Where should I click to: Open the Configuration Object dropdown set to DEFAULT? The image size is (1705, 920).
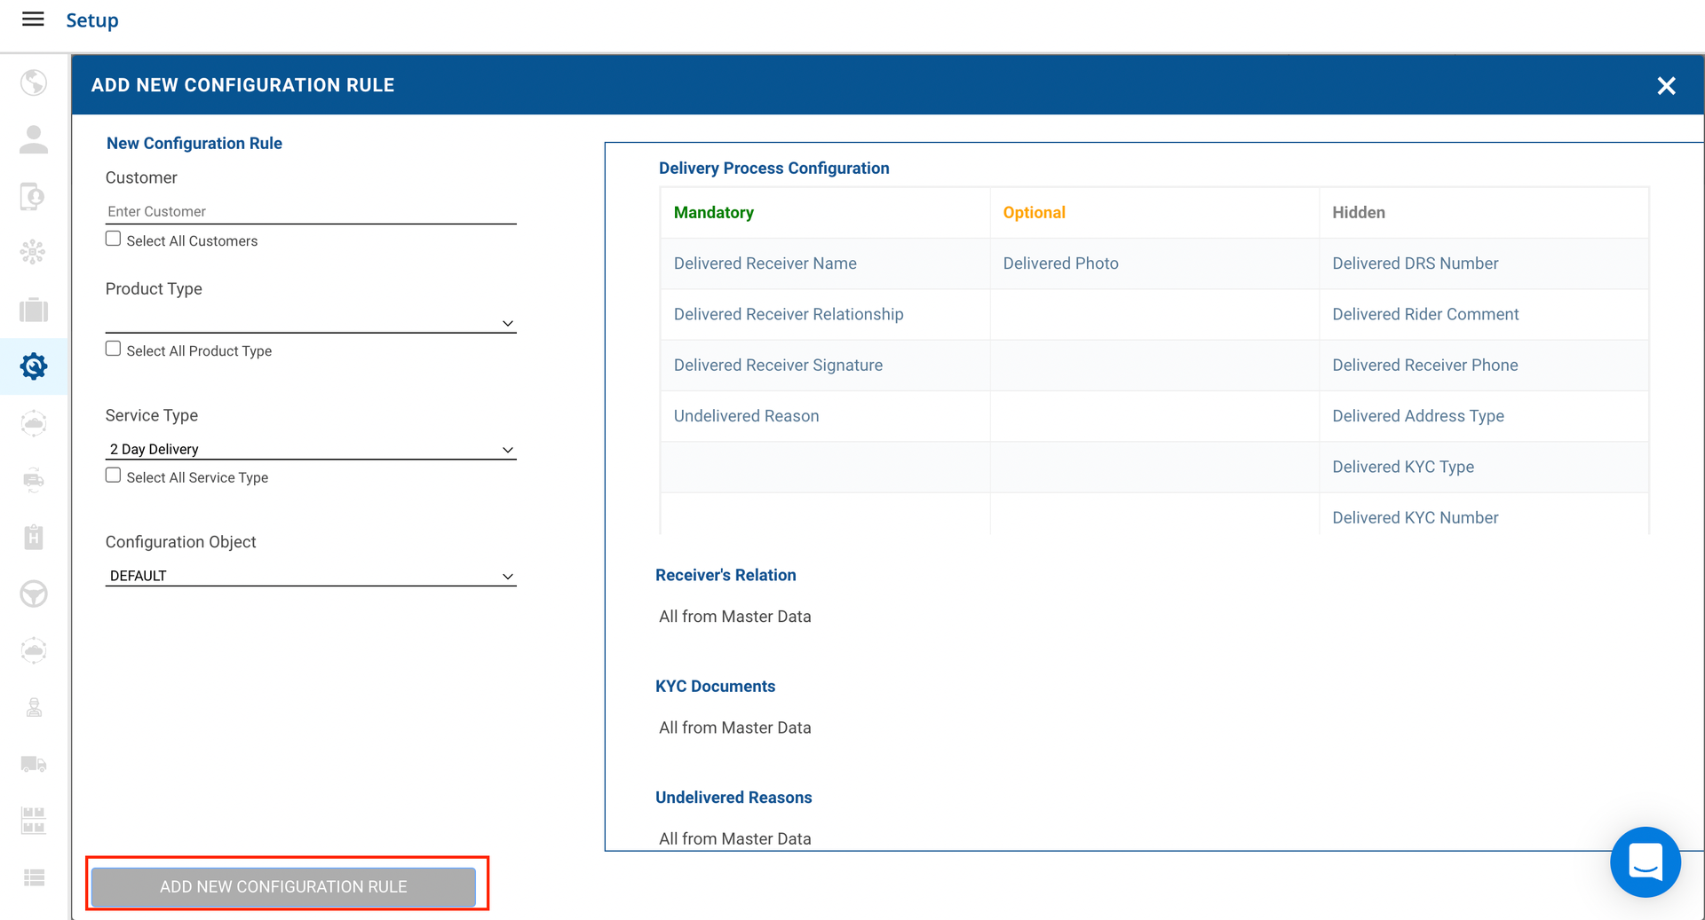pyautogui.click(x=311, y=576)
